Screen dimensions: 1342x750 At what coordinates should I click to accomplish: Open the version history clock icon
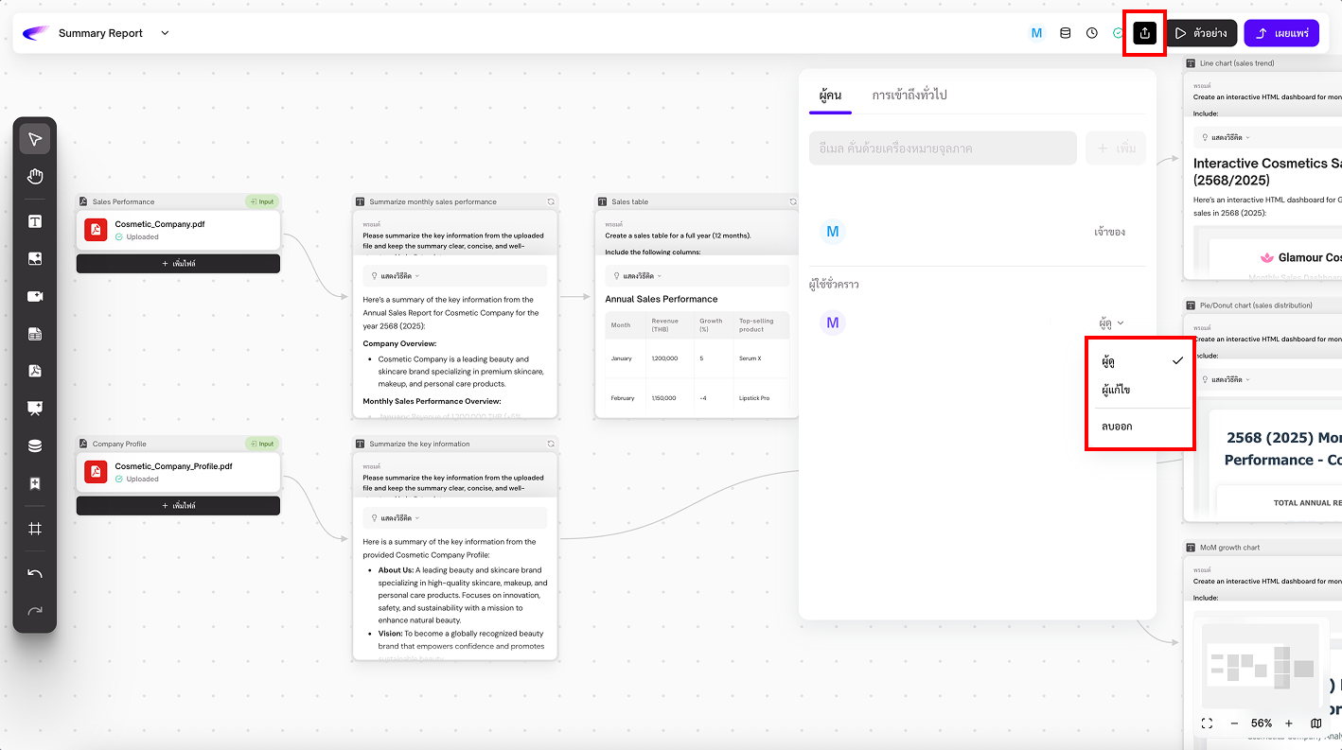click(1091, 33)
